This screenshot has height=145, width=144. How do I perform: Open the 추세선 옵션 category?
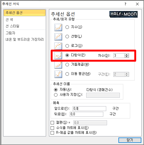(x=25, y=13)
